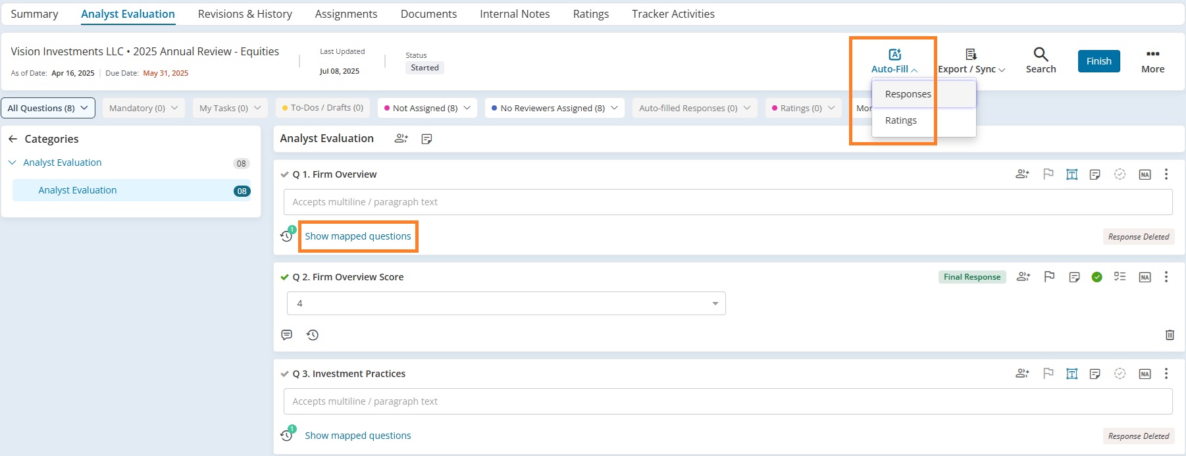Toggle checkmark beside Q 3. Investment Practices

(284, 374)
